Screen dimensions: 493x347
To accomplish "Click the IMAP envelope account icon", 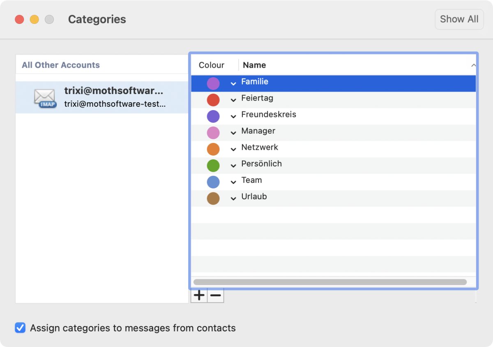I will pos(45,98).
